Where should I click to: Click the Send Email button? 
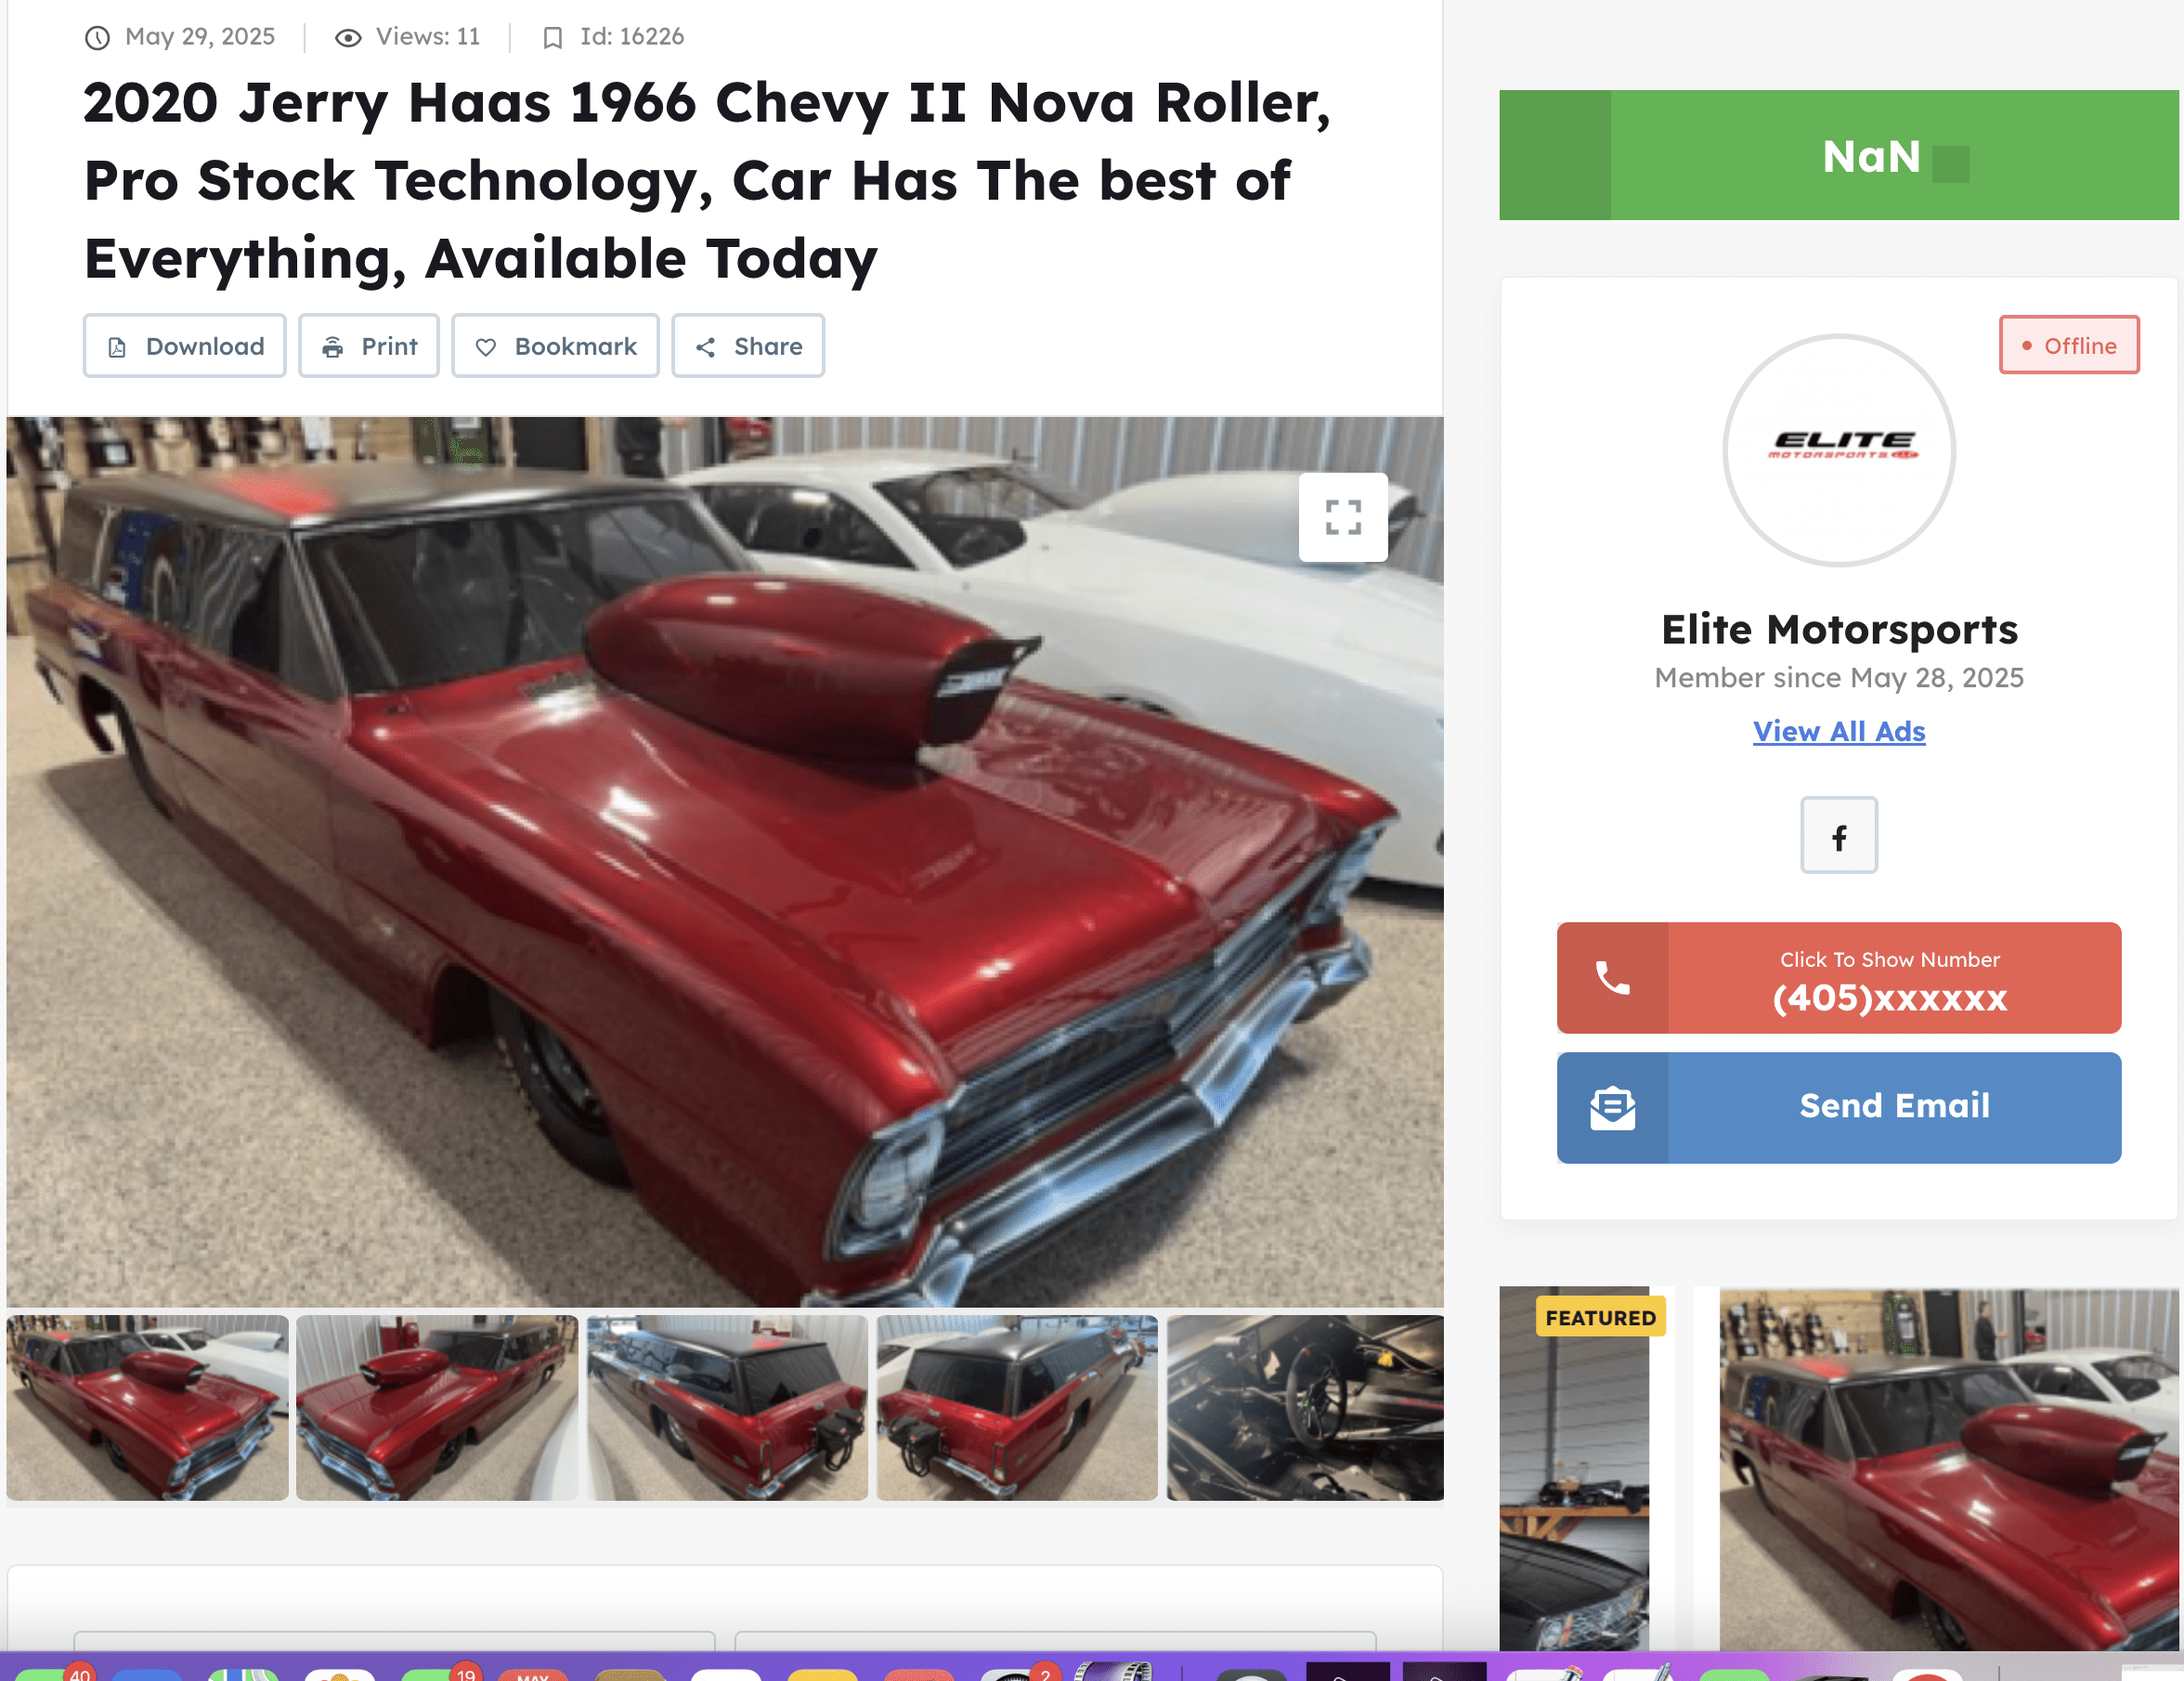1838,1107
